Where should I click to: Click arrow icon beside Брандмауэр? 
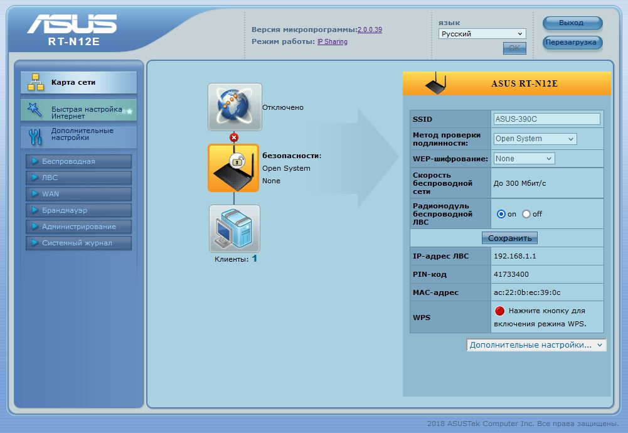[x=35, y=210]
